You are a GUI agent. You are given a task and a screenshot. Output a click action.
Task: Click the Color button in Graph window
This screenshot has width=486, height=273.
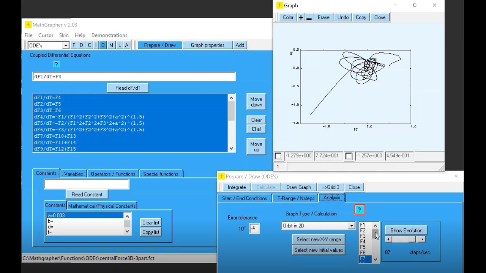click(x=288, y=17)
